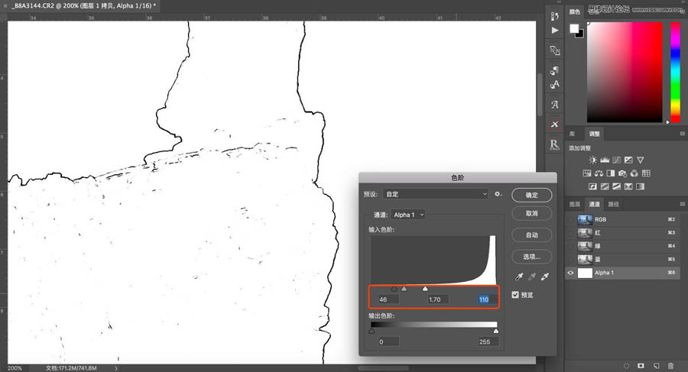The height and width of the screenshot is (372, 688).
Task: Open the Channels panel flyout menu
Action: click(x=680, y=205)
